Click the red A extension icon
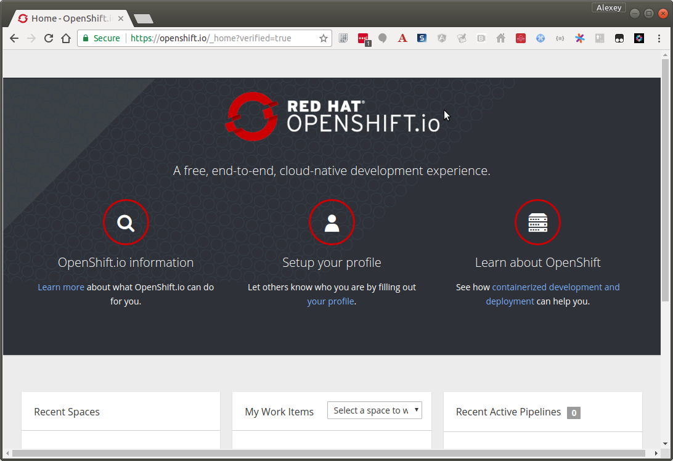 (402, 38)
